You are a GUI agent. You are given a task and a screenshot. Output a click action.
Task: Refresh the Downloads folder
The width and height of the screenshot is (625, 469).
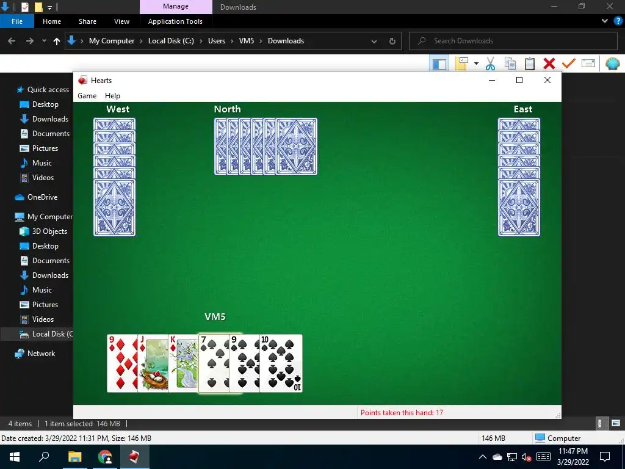[x=392, y=41]
